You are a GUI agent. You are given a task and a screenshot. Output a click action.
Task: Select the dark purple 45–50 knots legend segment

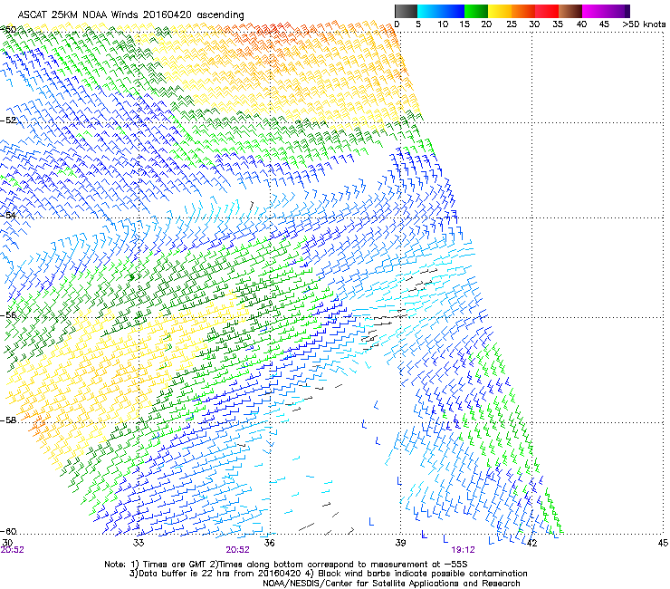click(617, 11)
